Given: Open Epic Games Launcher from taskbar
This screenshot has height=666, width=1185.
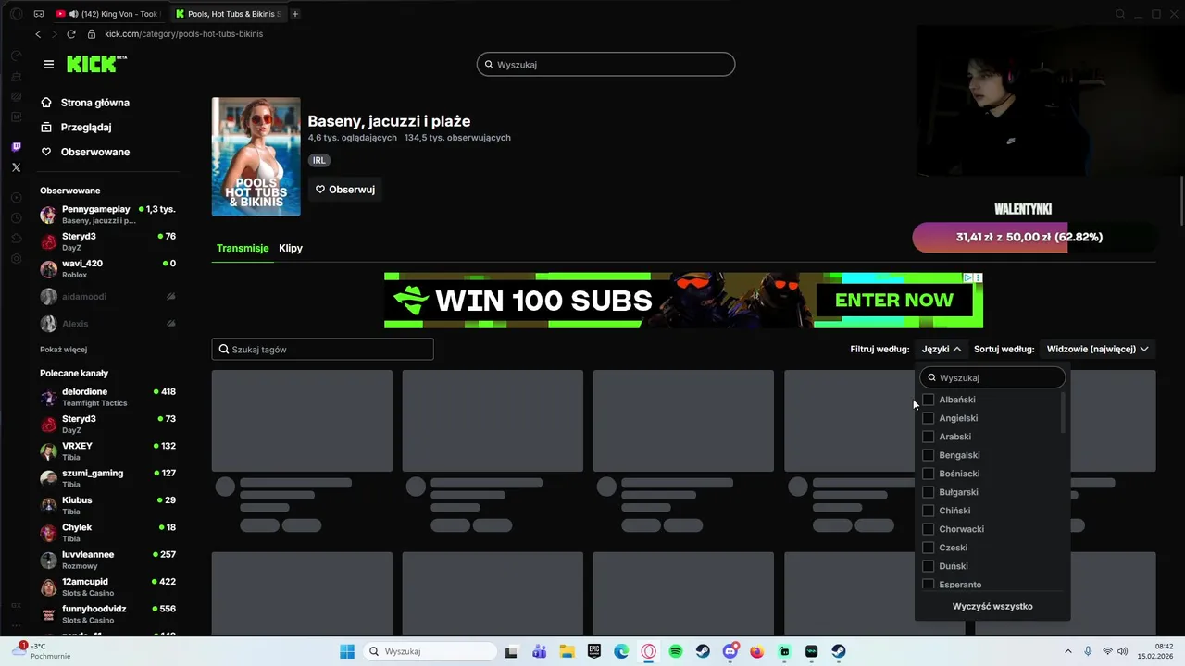Looking at the screenshot, I should pyautogui.click(x=593, y=651).
